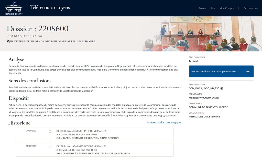262x158 pixels.
Task: Select the 04/04/2025 timeline marker circle
Action: tap(50, 131)
